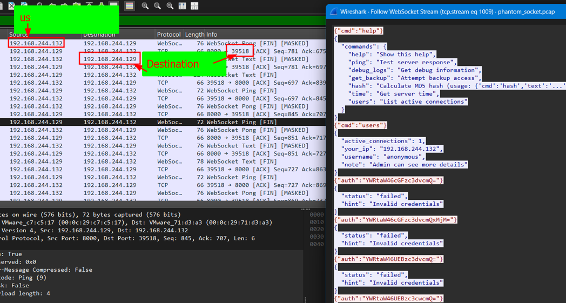Select packet row with Seq=845 Ack=707

(x=163, y=114)
